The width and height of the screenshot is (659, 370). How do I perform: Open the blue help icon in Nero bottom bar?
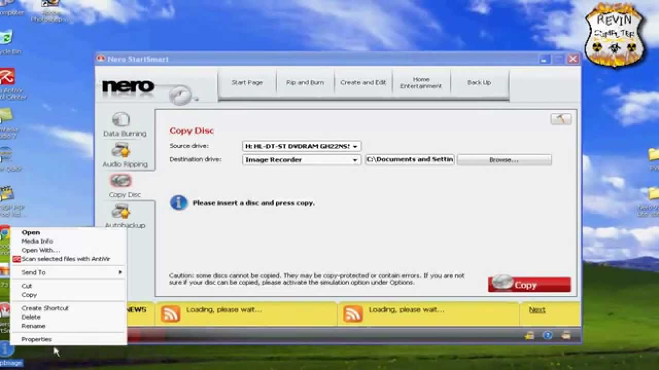coord(548,336)
